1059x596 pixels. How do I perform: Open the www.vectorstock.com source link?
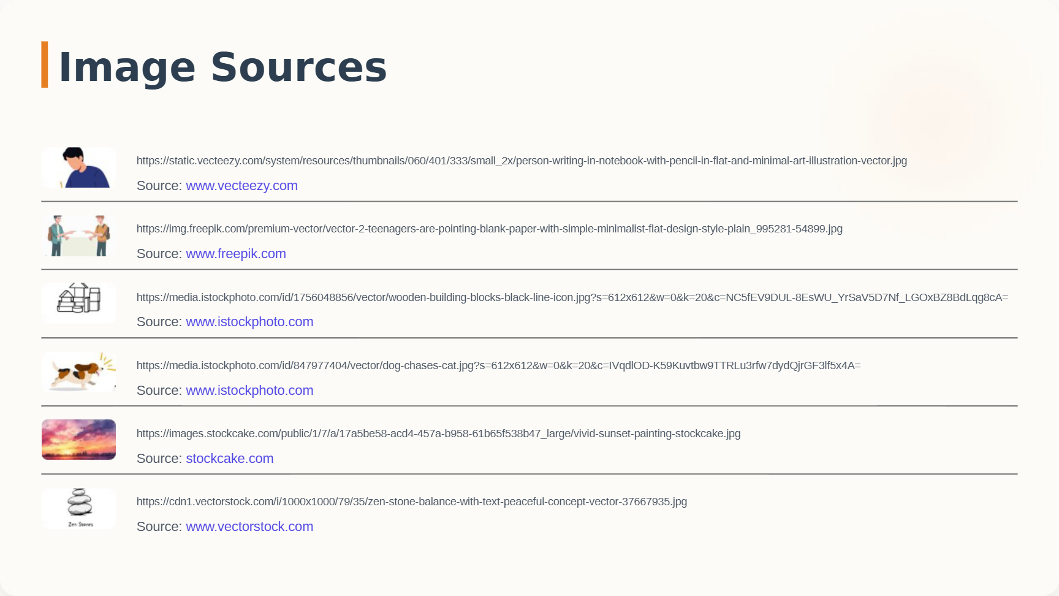tap(249, 527)
